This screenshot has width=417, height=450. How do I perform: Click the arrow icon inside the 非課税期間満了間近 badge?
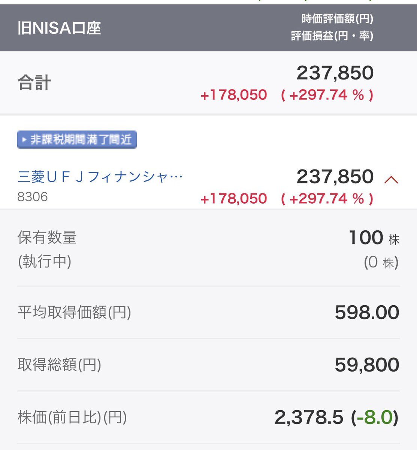click(24, 140)
